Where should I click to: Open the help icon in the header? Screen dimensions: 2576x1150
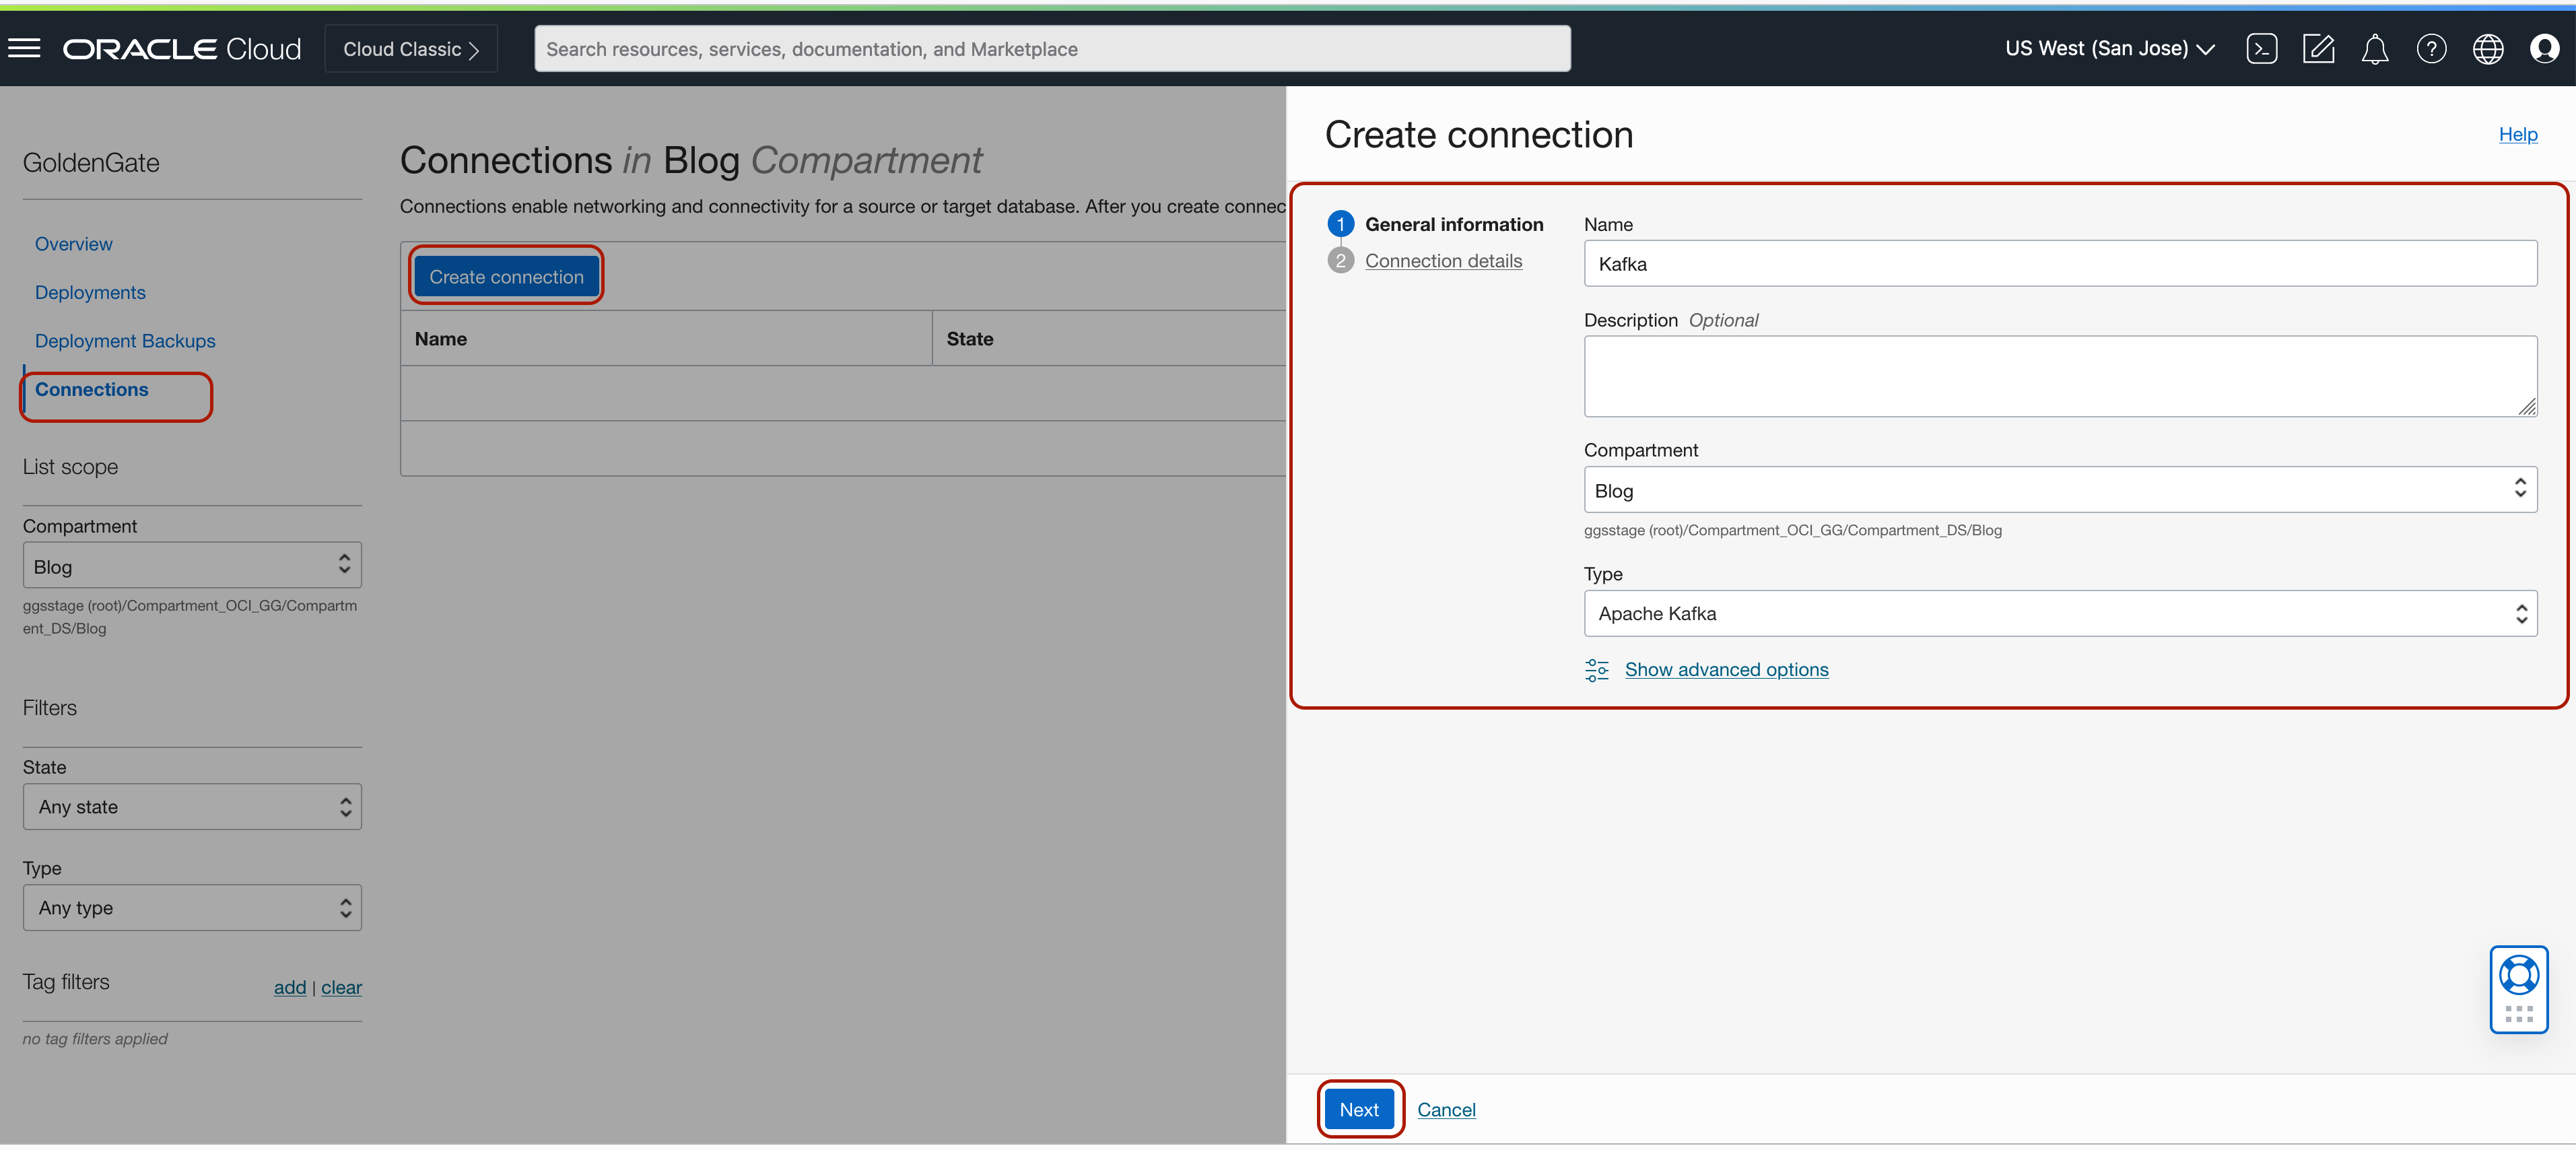(x=2432, y=48)
